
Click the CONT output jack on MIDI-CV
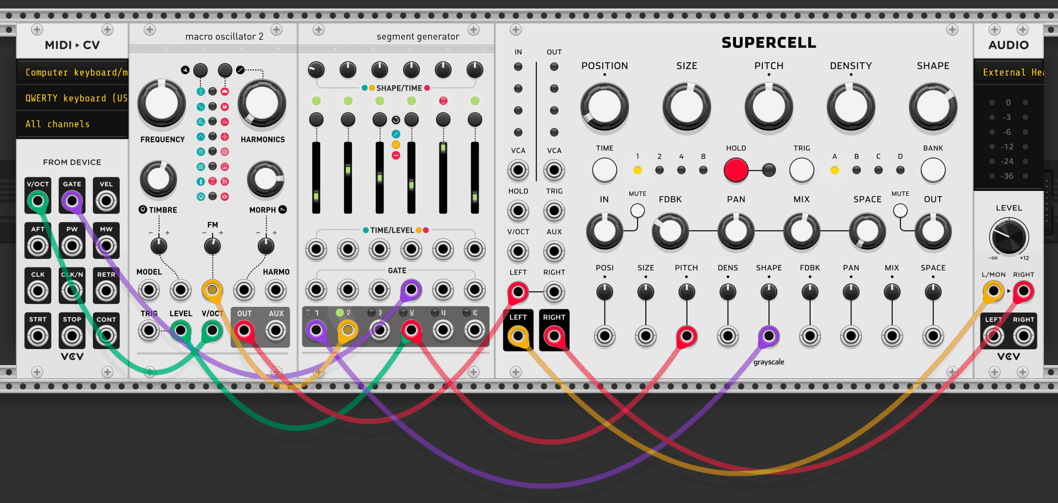106,336
